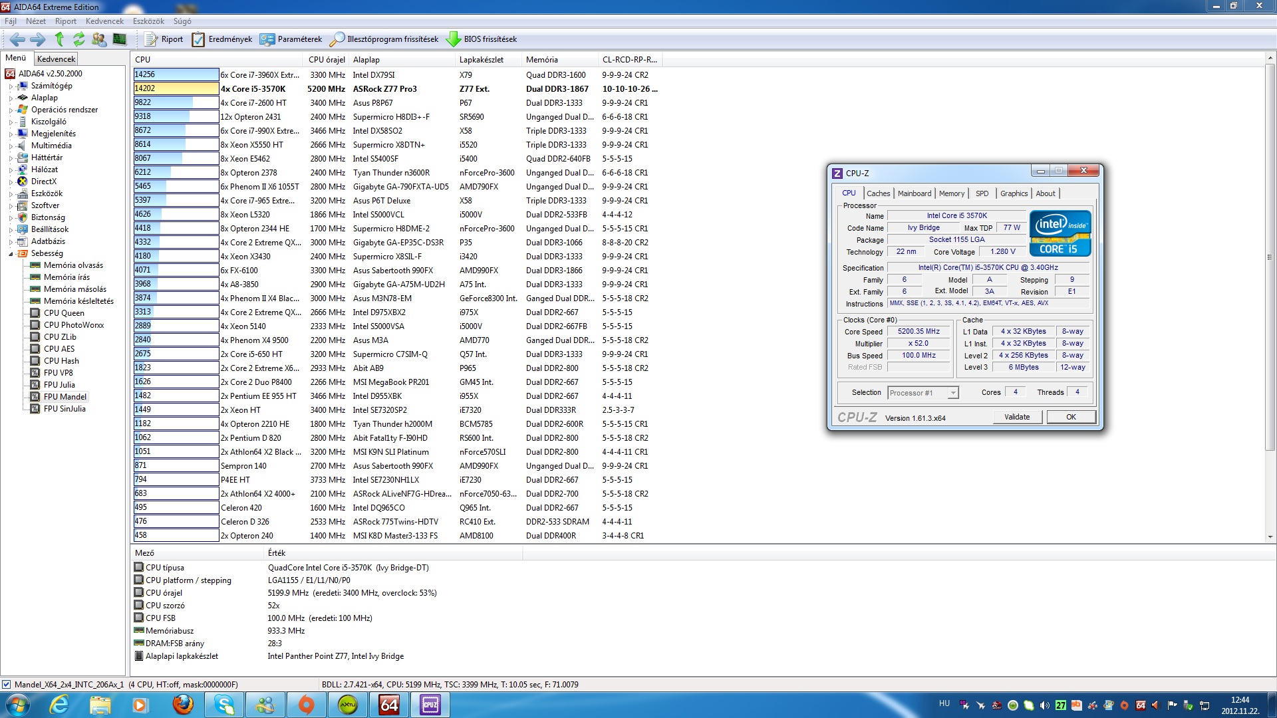Open Skype from the taskbar

[x=224, y=705]
